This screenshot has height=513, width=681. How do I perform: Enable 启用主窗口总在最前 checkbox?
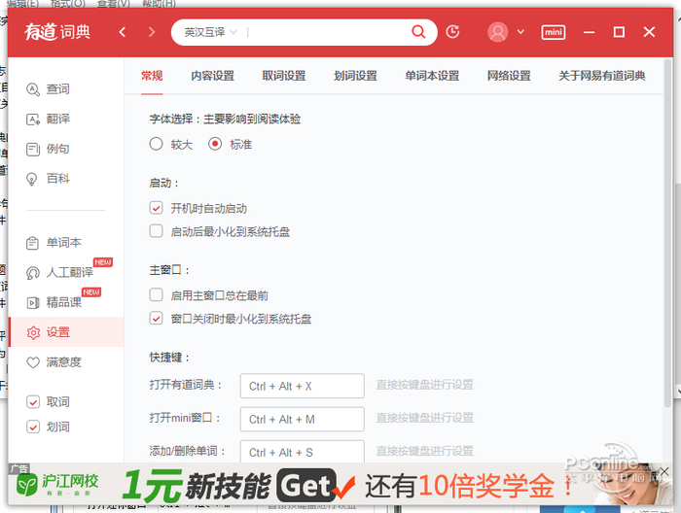156,294
